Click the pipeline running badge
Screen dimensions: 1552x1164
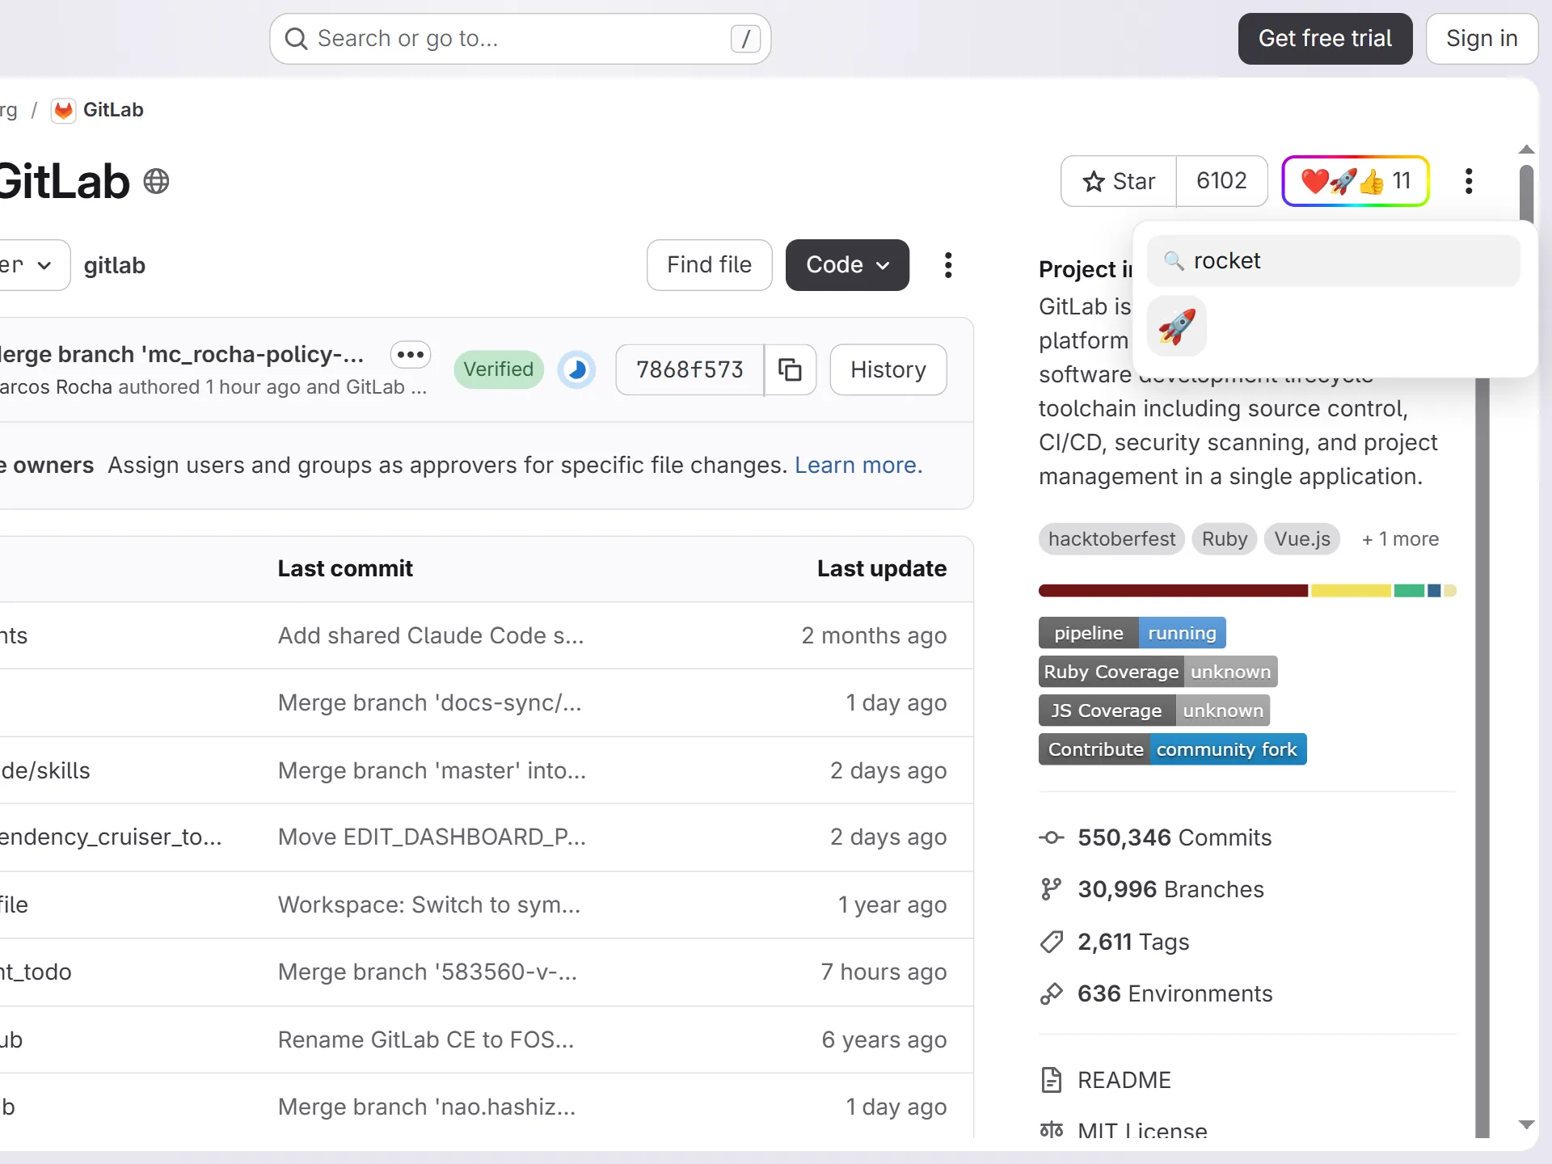click(x=1132, y=633)
